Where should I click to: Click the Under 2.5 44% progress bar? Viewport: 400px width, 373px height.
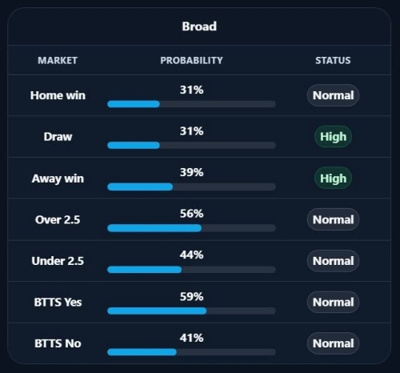pyautogui.click(x=191, y=270)
